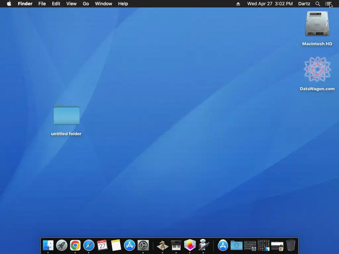Click the date and time in the menu bar
Image resolution: width=339 pixels, height=254 pixels.
click(270, 4)
